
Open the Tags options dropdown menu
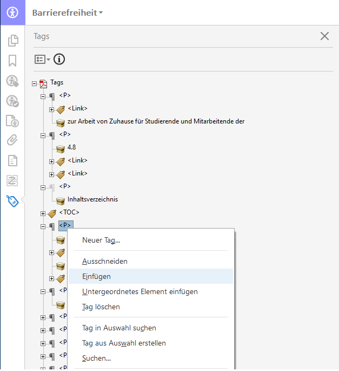[x=42, y=59]
